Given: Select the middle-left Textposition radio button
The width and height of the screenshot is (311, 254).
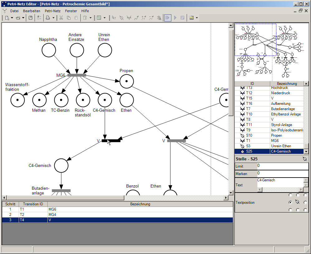Looking at the screenshot, I should tap(290, 203).
